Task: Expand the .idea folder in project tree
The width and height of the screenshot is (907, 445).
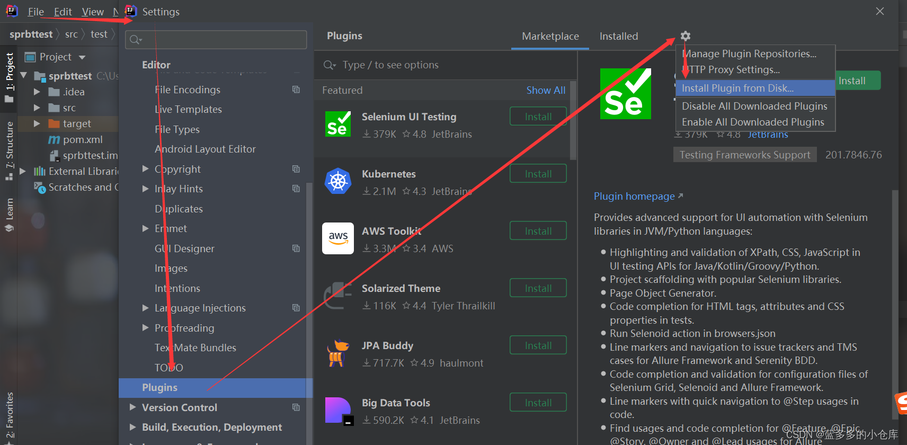Action: pos(37,92)
